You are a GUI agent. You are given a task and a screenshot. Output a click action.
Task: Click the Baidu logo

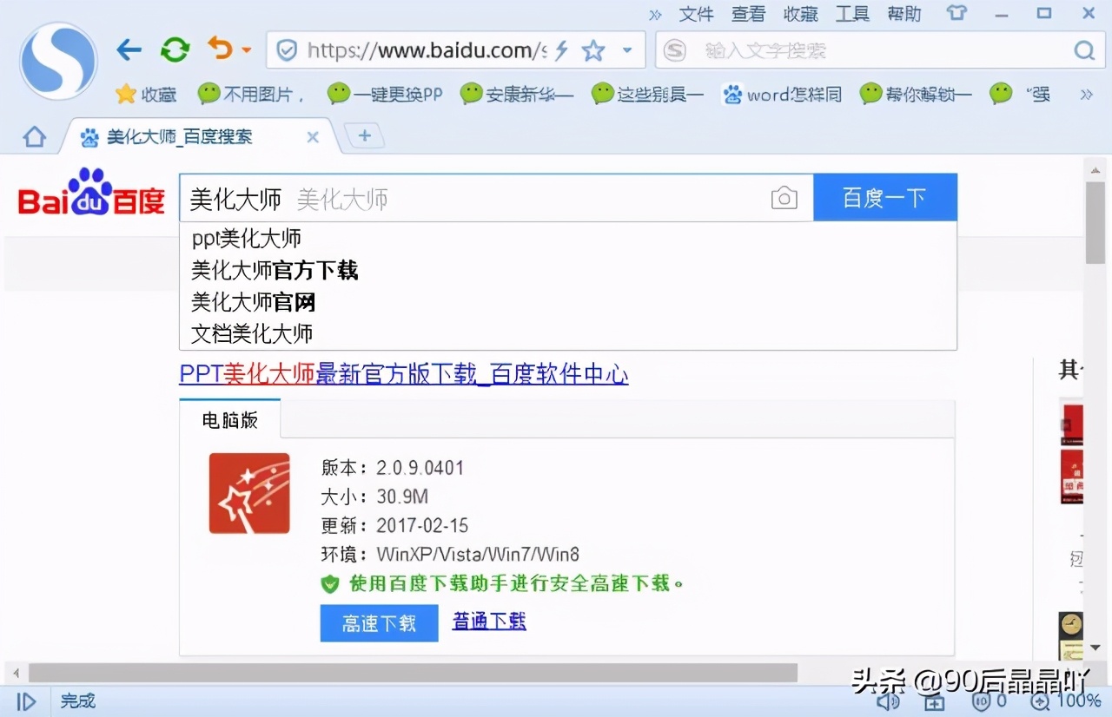tap(91, 193)
